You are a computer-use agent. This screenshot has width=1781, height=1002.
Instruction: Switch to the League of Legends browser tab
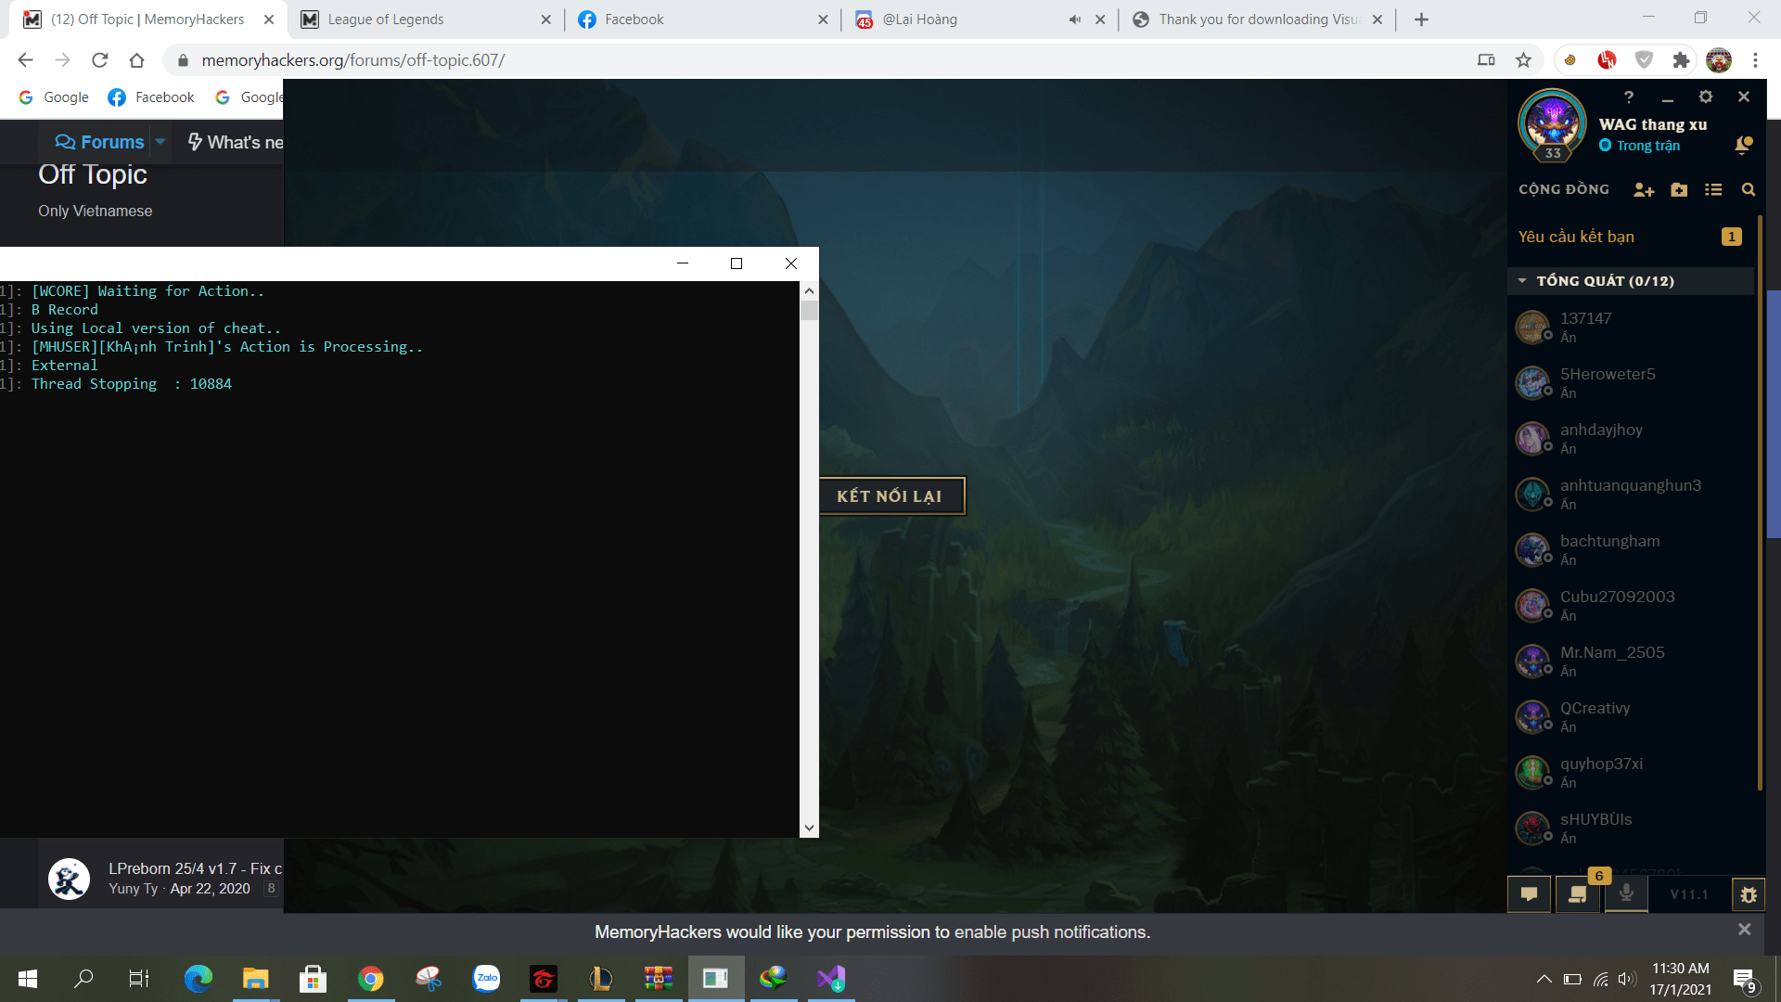(x=426, y=19)
